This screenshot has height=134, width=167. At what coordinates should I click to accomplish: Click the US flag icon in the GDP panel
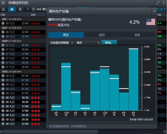coord(151,22)
